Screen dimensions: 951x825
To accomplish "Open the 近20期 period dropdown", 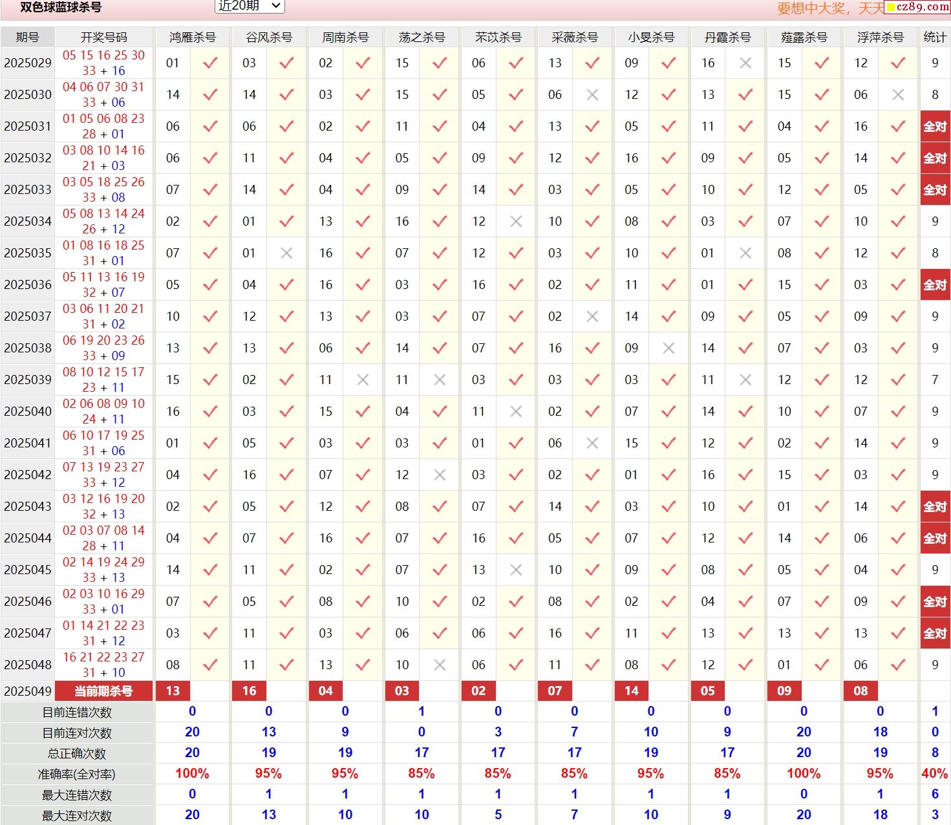I will [249, 6].
